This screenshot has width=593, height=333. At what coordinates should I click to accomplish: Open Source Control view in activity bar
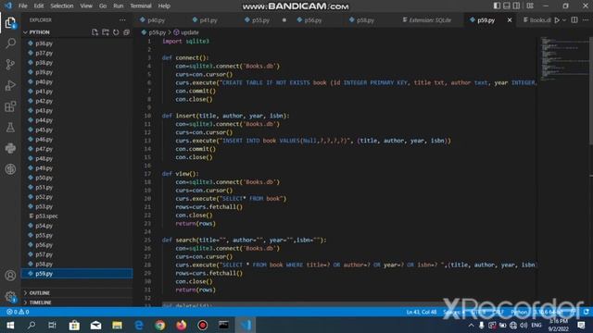[x=10, y=64]
